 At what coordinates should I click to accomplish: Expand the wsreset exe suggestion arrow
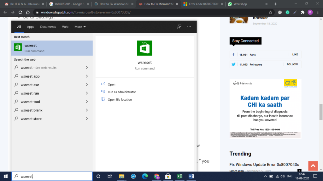tap(87, 85)
